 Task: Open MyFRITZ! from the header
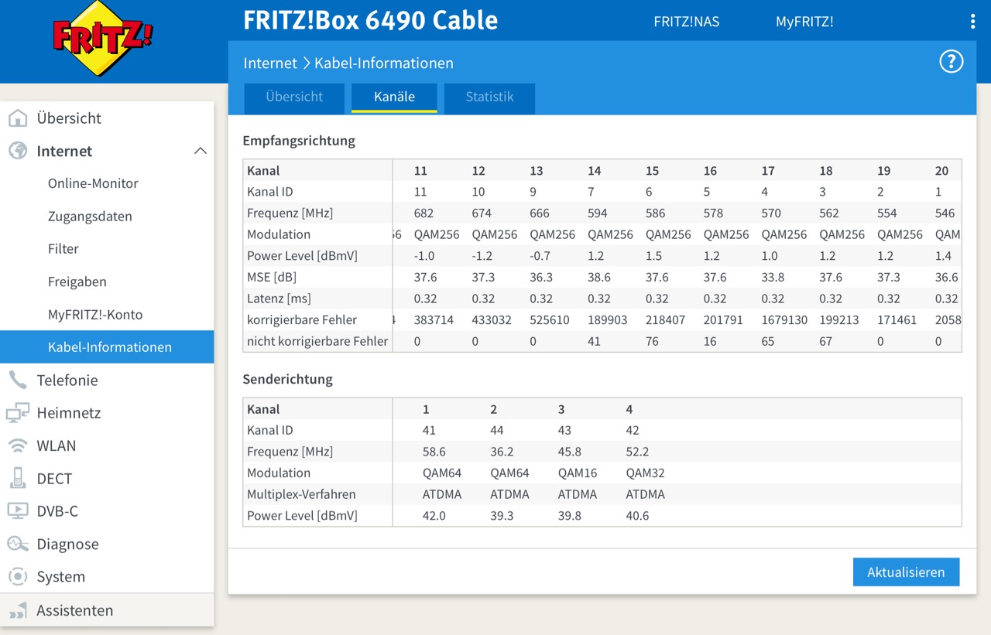pyautogui.click(x=804, y=22)
